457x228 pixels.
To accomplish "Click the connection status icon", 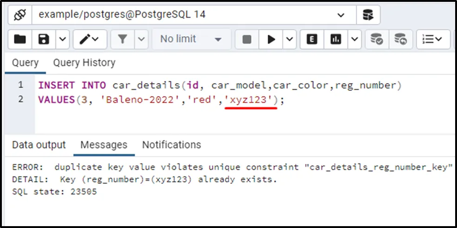I will pyautogui.click(x=19, y=15).
